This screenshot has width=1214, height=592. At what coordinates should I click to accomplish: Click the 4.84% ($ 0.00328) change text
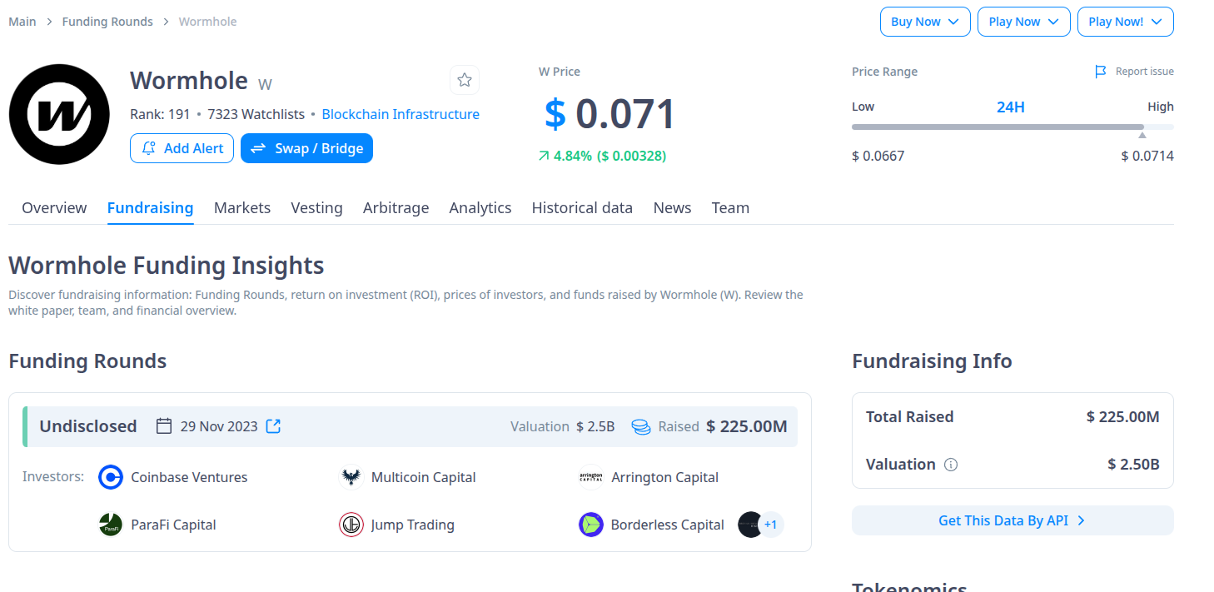click(609, 156)
